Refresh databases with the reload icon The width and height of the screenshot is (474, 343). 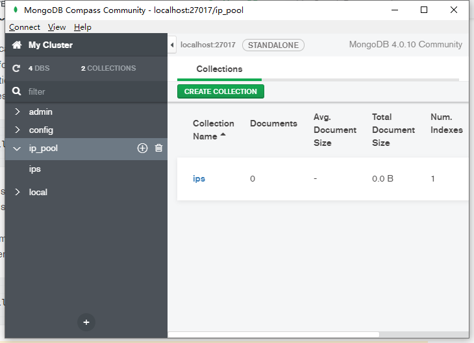[16, 68]
